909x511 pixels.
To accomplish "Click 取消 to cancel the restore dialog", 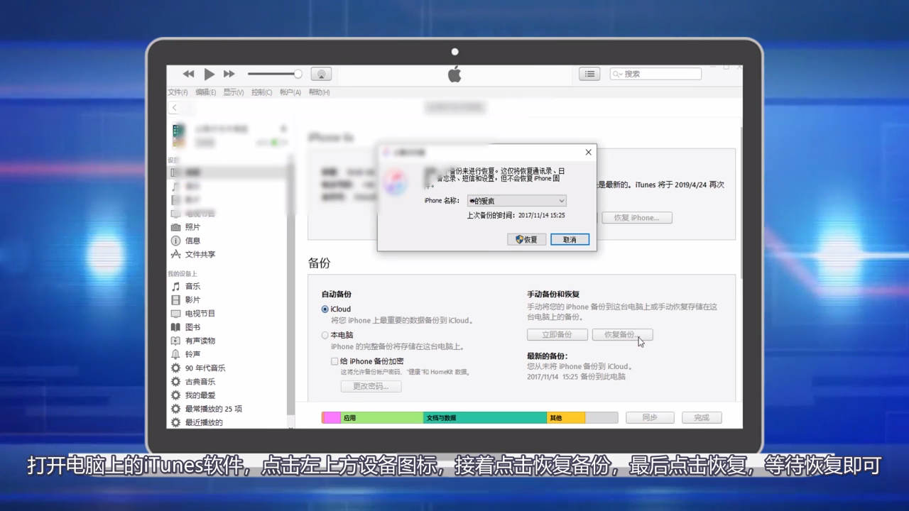I will coord(570,239).
